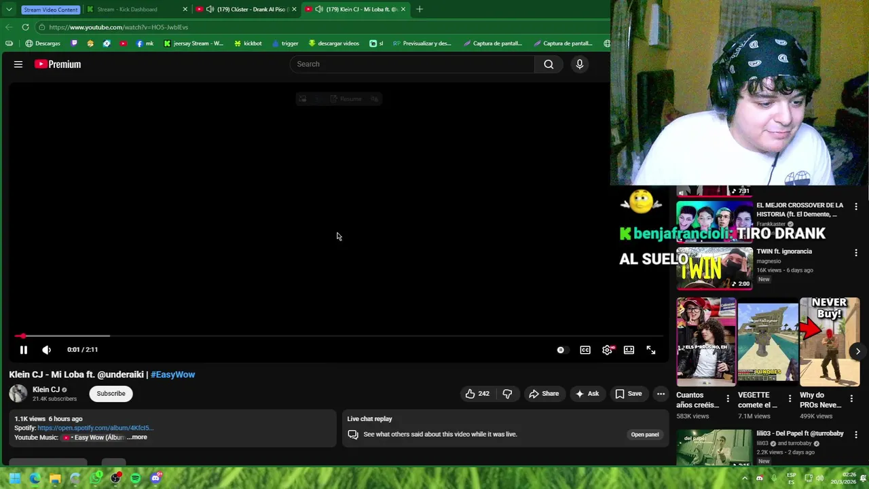The width and height of the screenshot is (869, 489).
Task: Launch Microsoft Edge from taskbar
Action: pyautogui.click(x=35, y=478)
